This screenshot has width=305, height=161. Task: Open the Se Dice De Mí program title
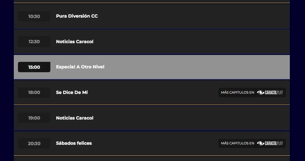coord(72,92)
